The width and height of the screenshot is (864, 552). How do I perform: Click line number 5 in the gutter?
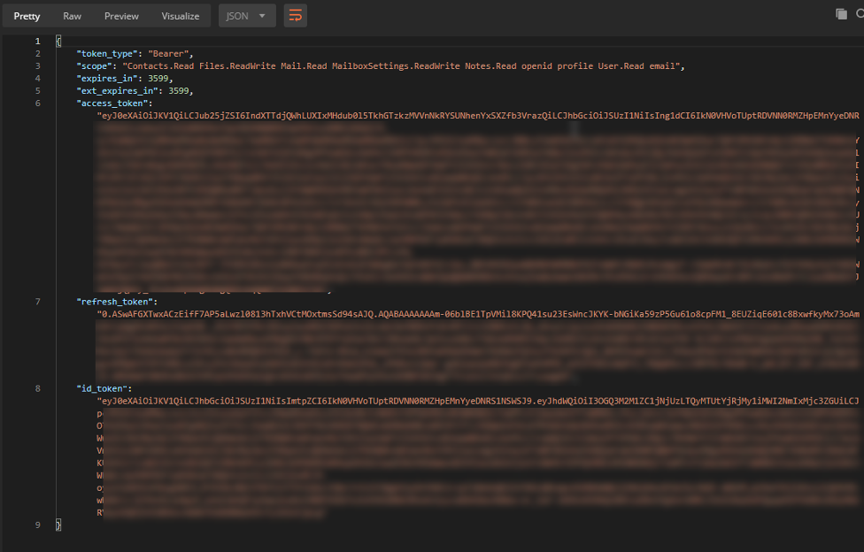(x=37, y=91)
